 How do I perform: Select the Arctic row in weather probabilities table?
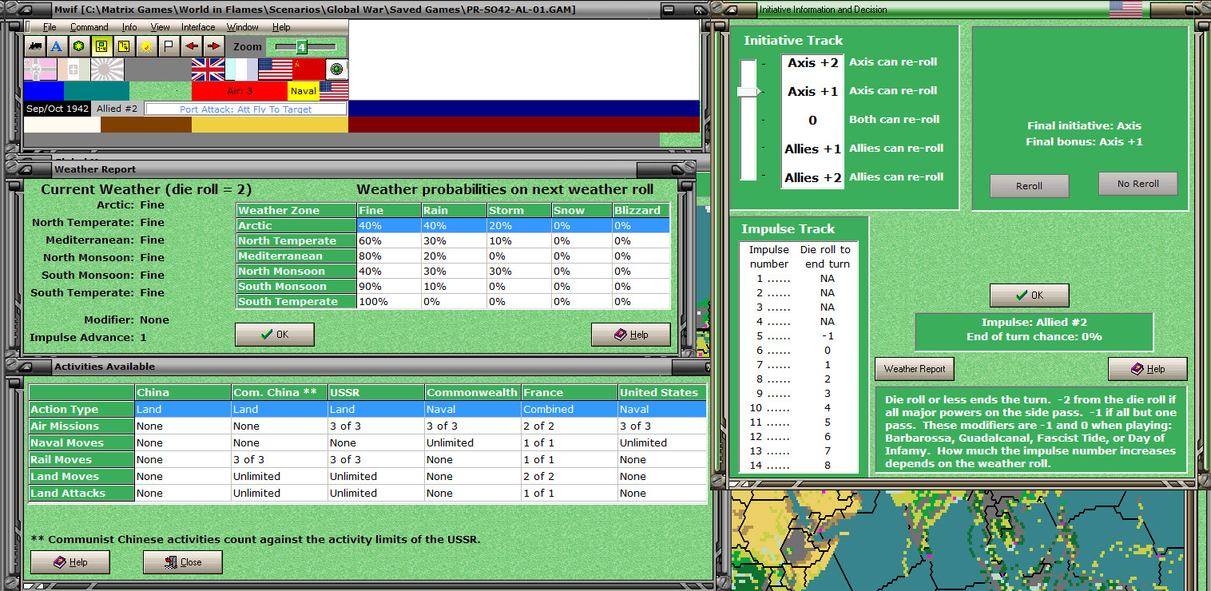tap(453, 226)
